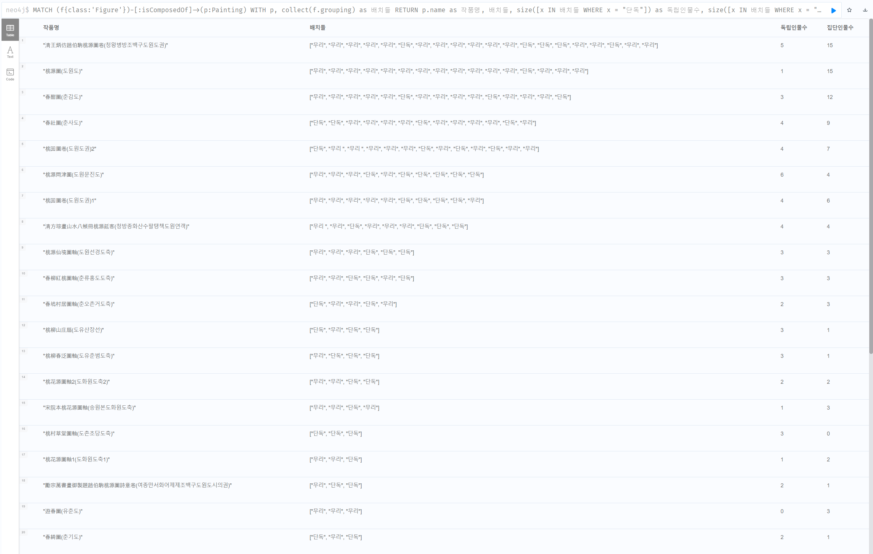Select the 春酣圖(춘감도) title cell
This screenshot has height=554, width=873.
pos(63,97)
